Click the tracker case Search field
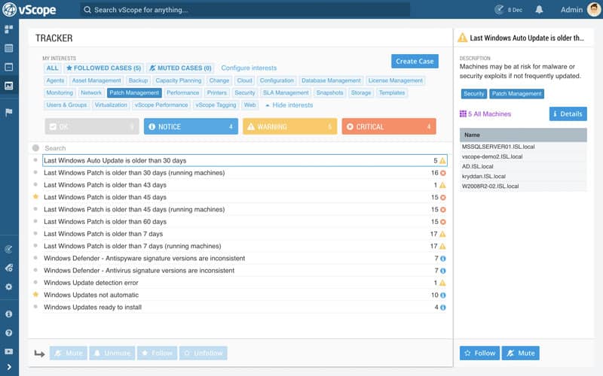Screen dimensions: 603x376 coord(246,148)
